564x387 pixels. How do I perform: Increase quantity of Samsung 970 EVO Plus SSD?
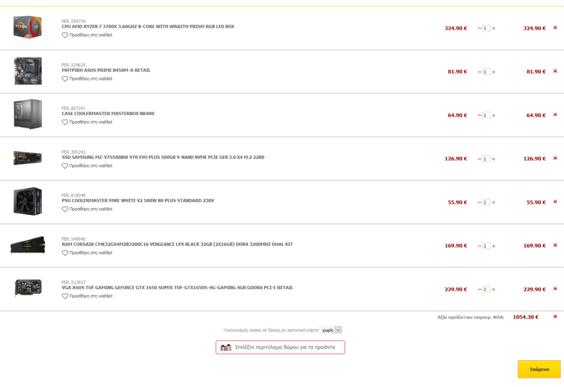click(x=493, y=159)
